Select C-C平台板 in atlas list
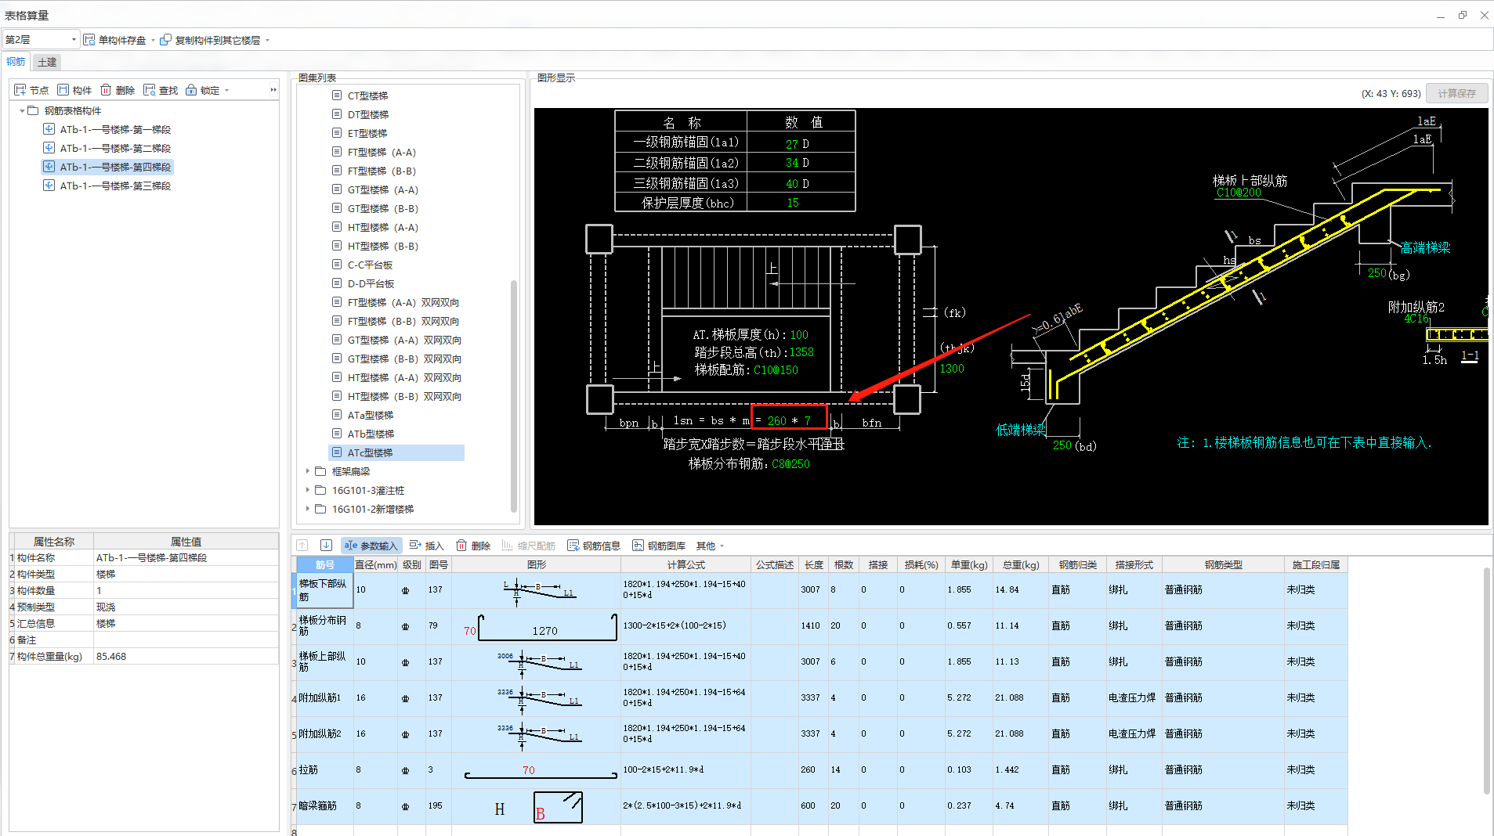1494x836 pixels. click(x=370, y=265)
